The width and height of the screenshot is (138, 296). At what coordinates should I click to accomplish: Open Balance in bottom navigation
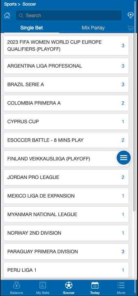[x=16, y=288]
